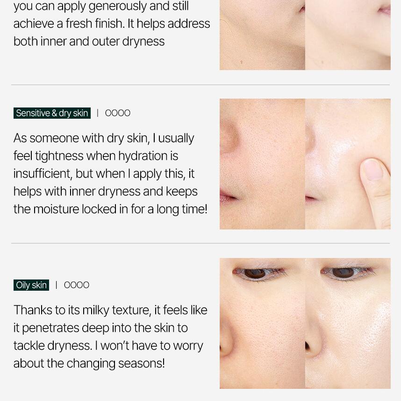
Task: Click the lips in the dry skin before photo
Action: click(x=228, y=197)
